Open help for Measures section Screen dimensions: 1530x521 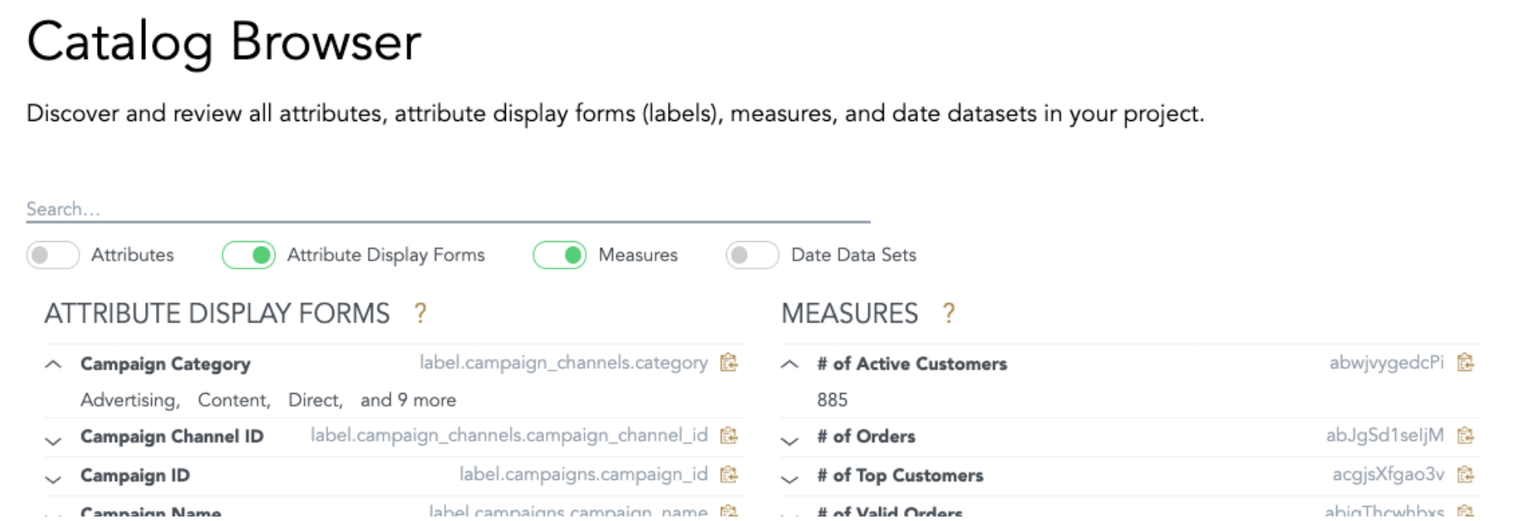[948, 314]
